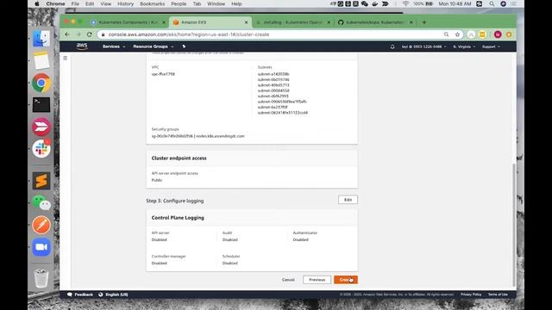The width and height of the screenshot is (552, 310).
Task: Go back with the Previous button
Action: (x=317, y=280)
